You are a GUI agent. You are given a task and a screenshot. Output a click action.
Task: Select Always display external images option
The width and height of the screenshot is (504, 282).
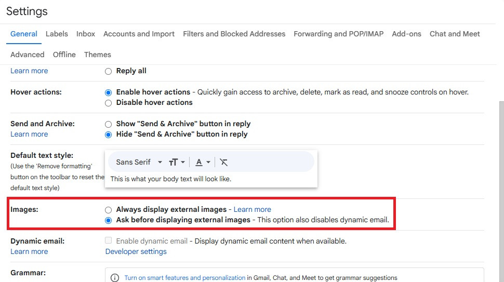108,210
